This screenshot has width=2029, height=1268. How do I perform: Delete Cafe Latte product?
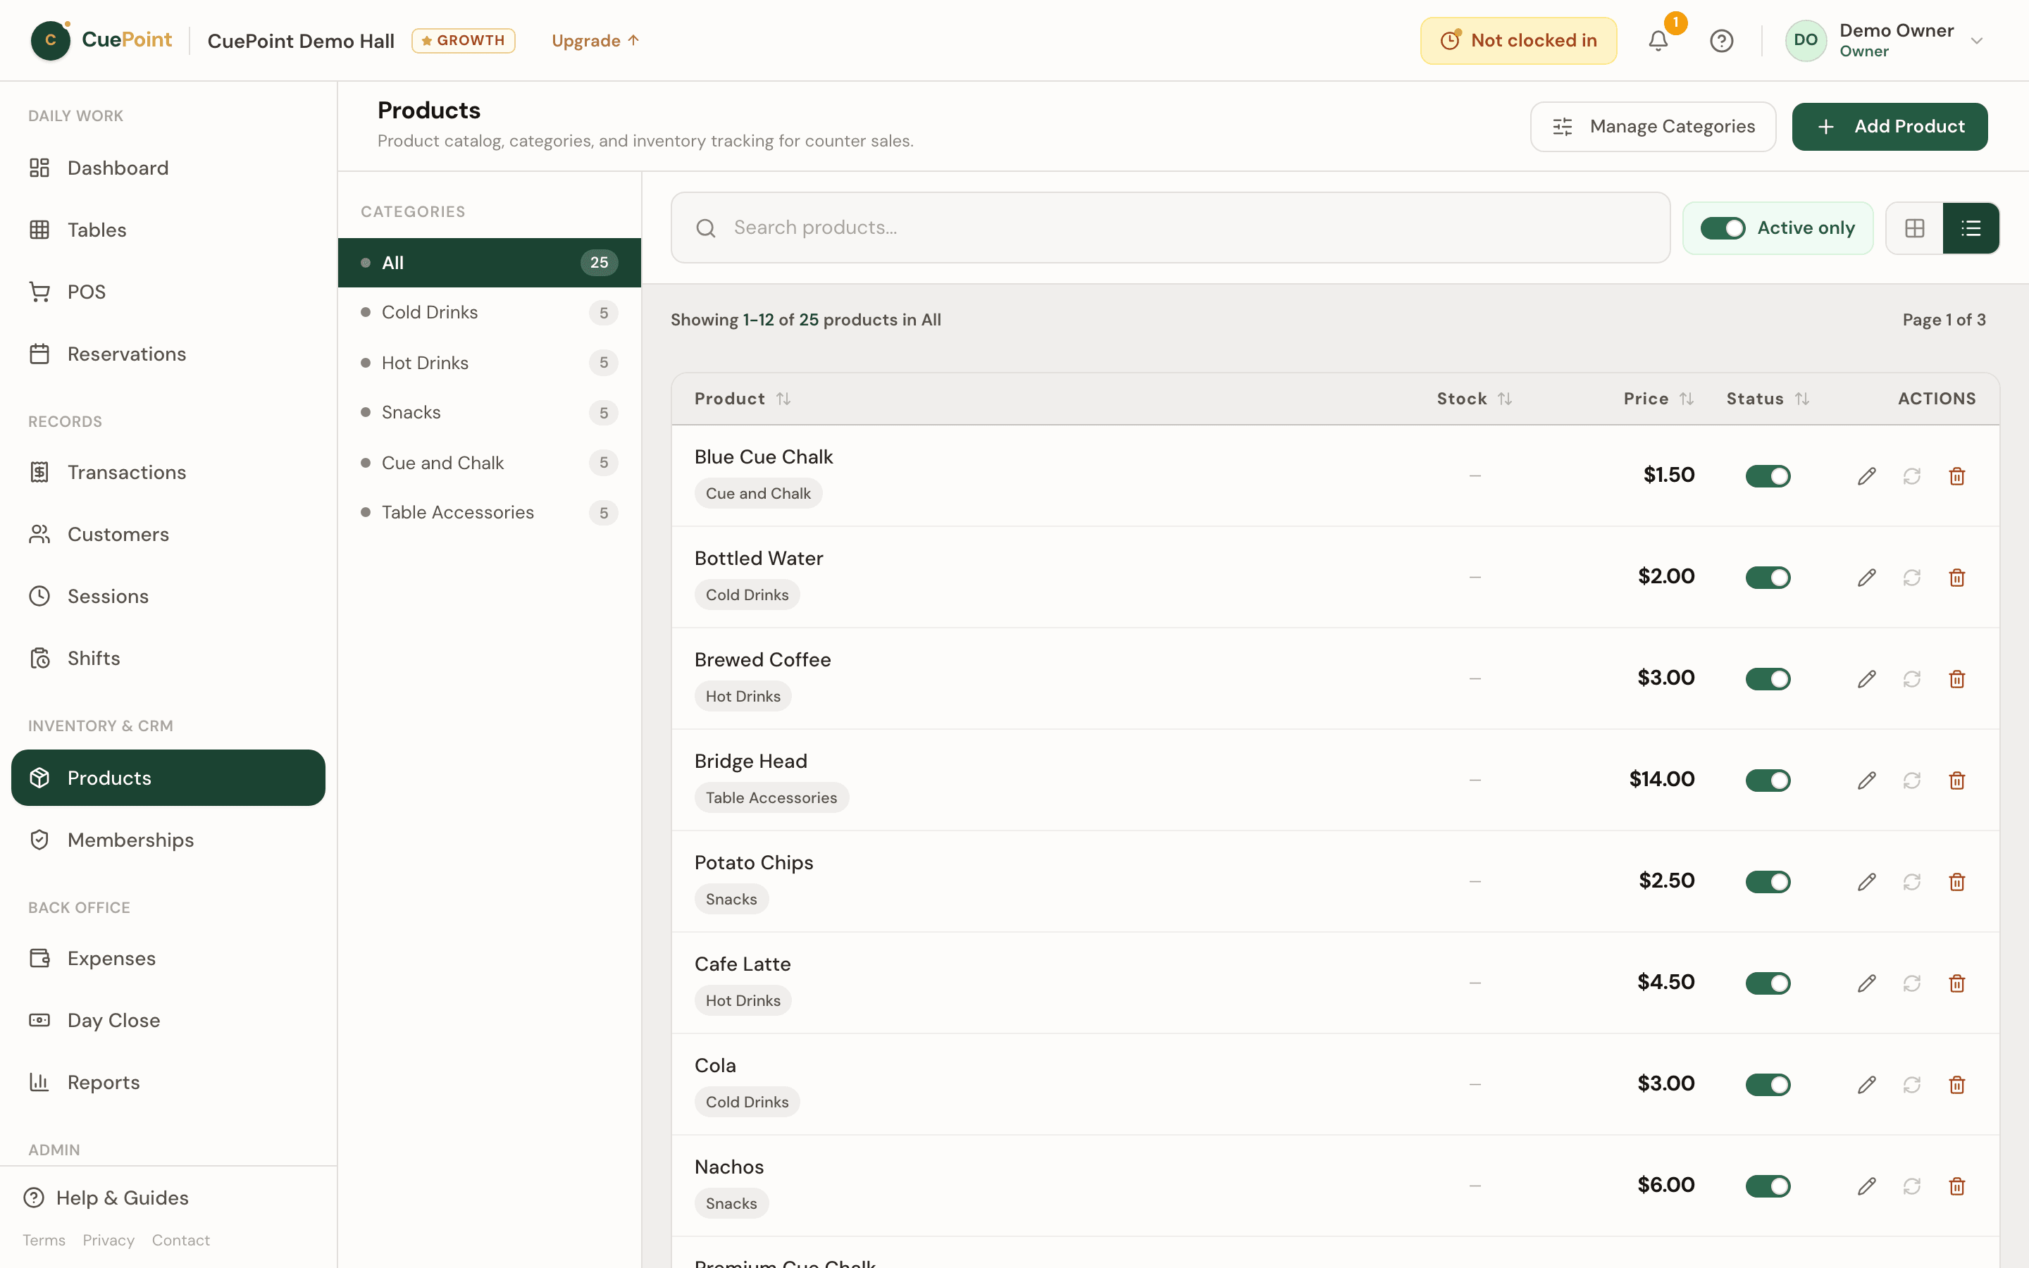click(x=1957, y=983)
